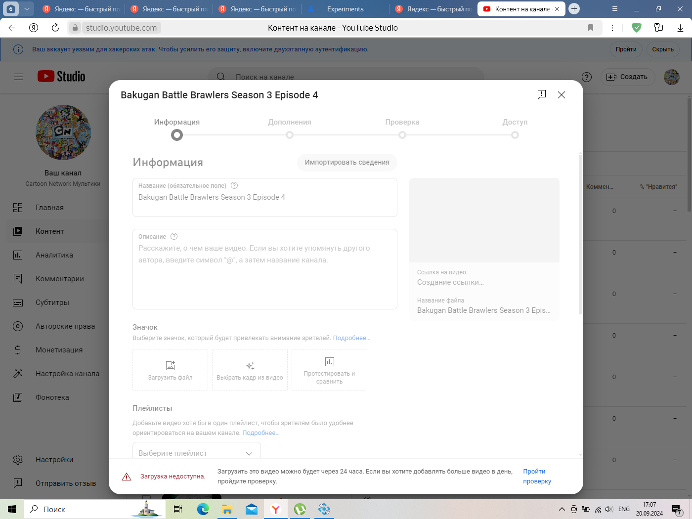Open Авторские права in the sidebar

pos(57,326)
